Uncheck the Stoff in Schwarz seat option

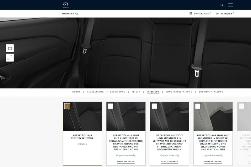67,106
